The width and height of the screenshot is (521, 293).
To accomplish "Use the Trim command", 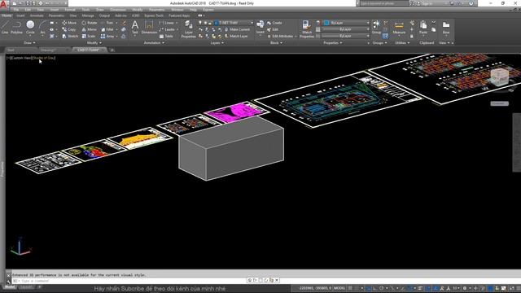I will click(x=107, y=23).
